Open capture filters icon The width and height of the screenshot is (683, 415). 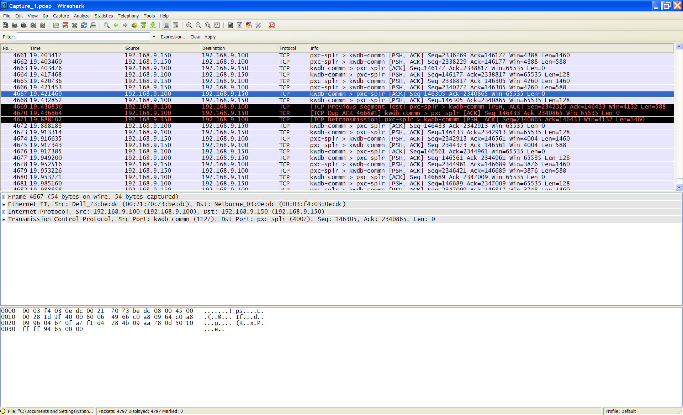231,25
